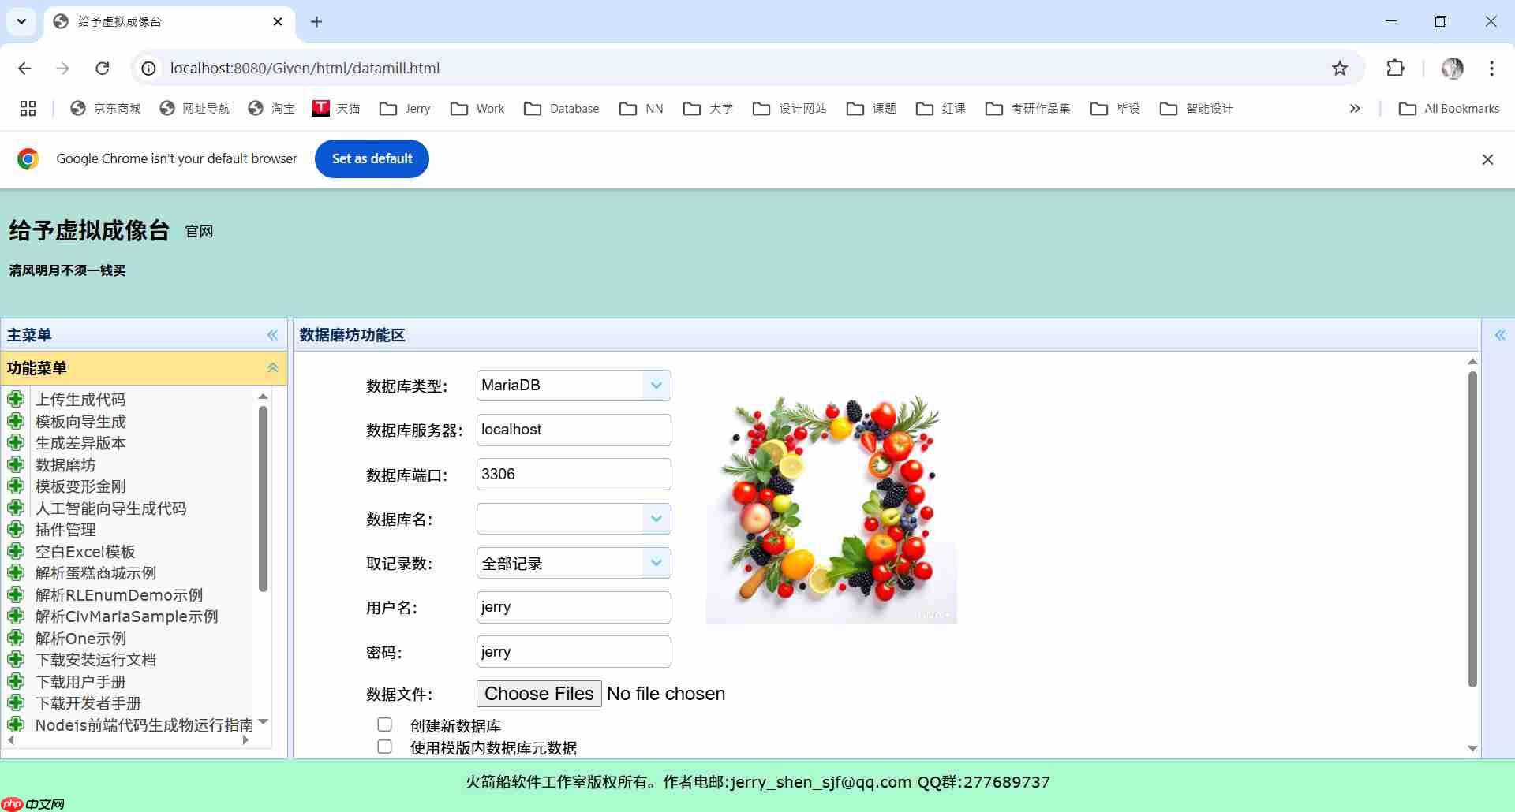The height and width of the screenshot is (812, 1515).
Task: Open the 官网 link
Action: tap(198, 231)
